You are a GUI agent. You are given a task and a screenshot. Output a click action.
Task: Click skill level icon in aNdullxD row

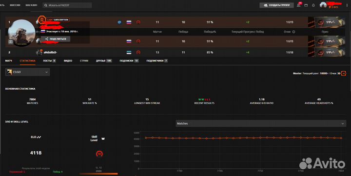(138, 52)
